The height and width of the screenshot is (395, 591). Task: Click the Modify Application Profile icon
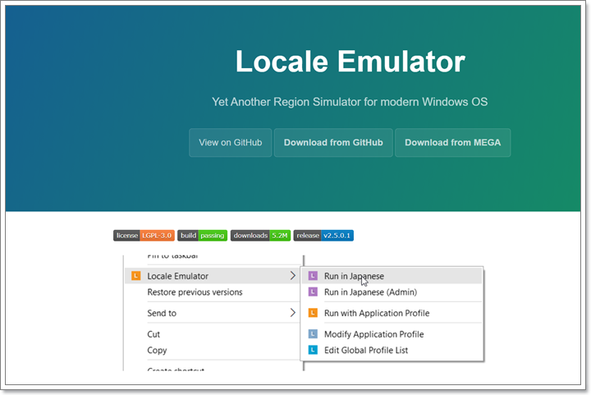coord(313,334)
